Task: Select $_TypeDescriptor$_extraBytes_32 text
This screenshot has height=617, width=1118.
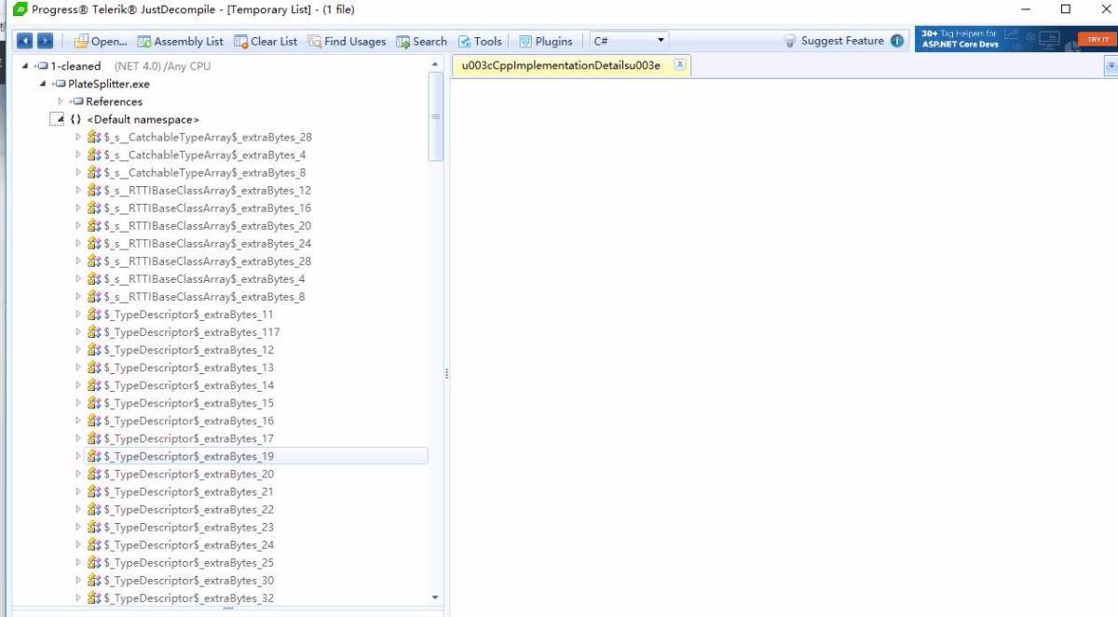Action: (189, 598)
